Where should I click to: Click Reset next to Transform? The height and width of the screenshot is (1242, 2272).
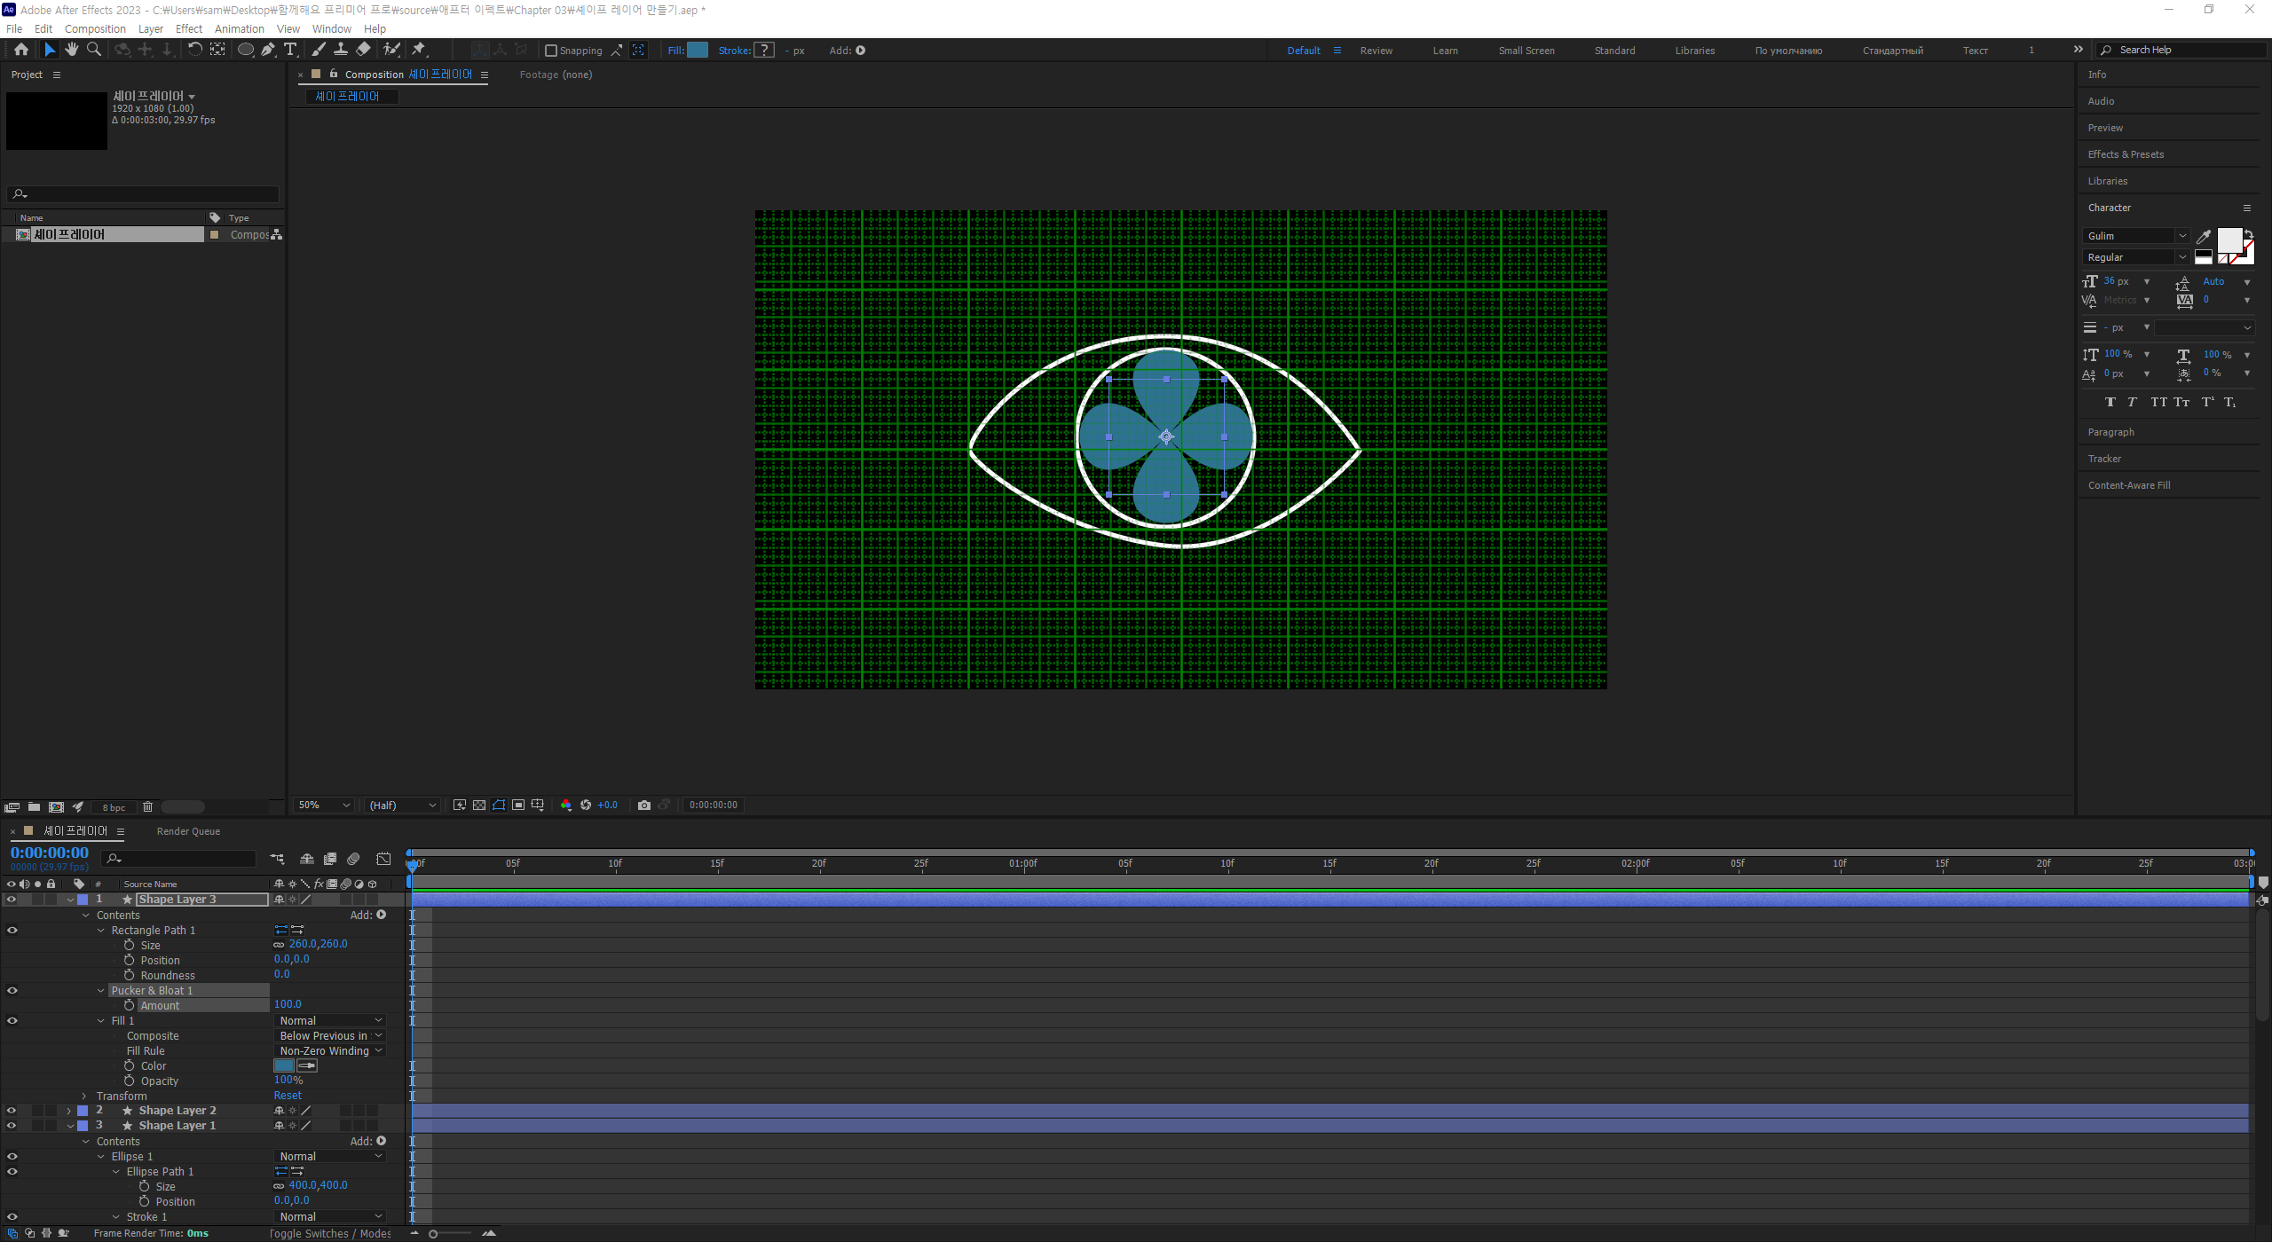[x=288, y=1096]
